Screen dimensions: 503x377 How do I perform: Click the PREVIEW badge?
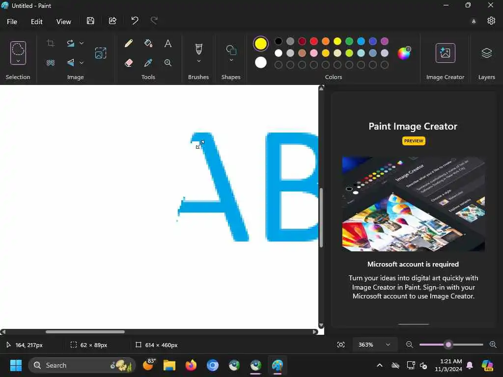click(x=414, y=141)
